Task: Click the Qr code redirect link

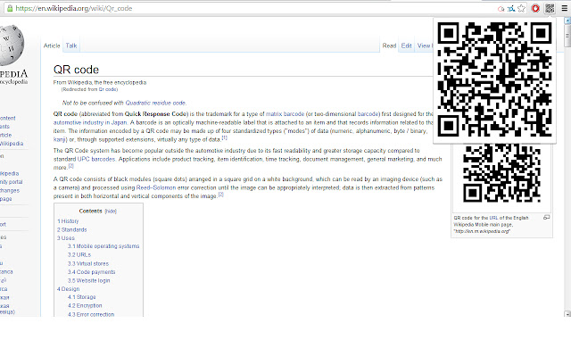Action: [x=107, y=89]
